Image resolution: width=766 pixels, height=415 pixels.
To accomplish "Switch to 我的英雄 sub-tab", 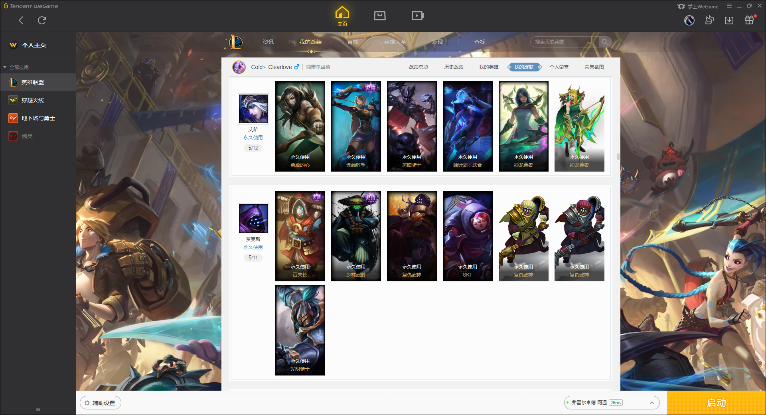I will coord(489,67).
